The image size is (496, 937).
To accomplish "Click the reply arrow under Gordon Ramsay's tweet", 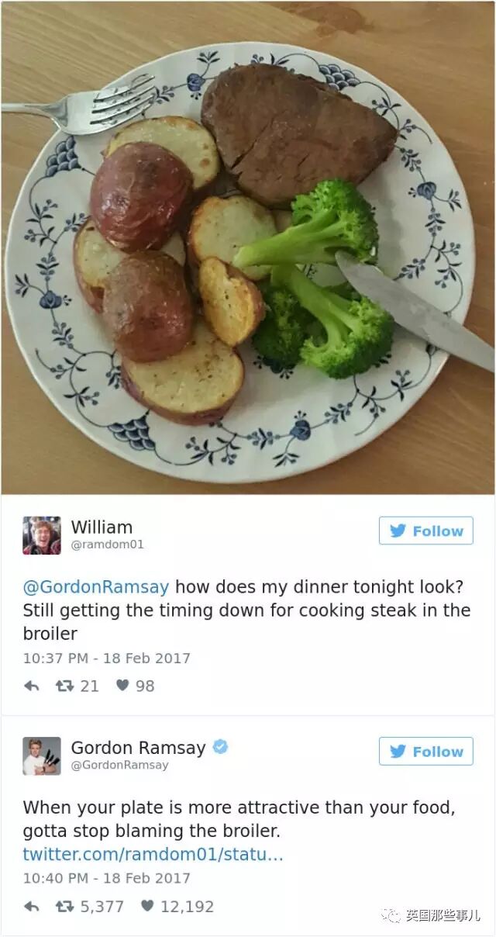I will tap(31, 906).
